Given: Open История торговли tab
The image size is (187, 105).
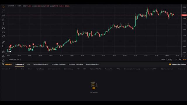Looking at the screenshot, I should (x=76, y=64).
